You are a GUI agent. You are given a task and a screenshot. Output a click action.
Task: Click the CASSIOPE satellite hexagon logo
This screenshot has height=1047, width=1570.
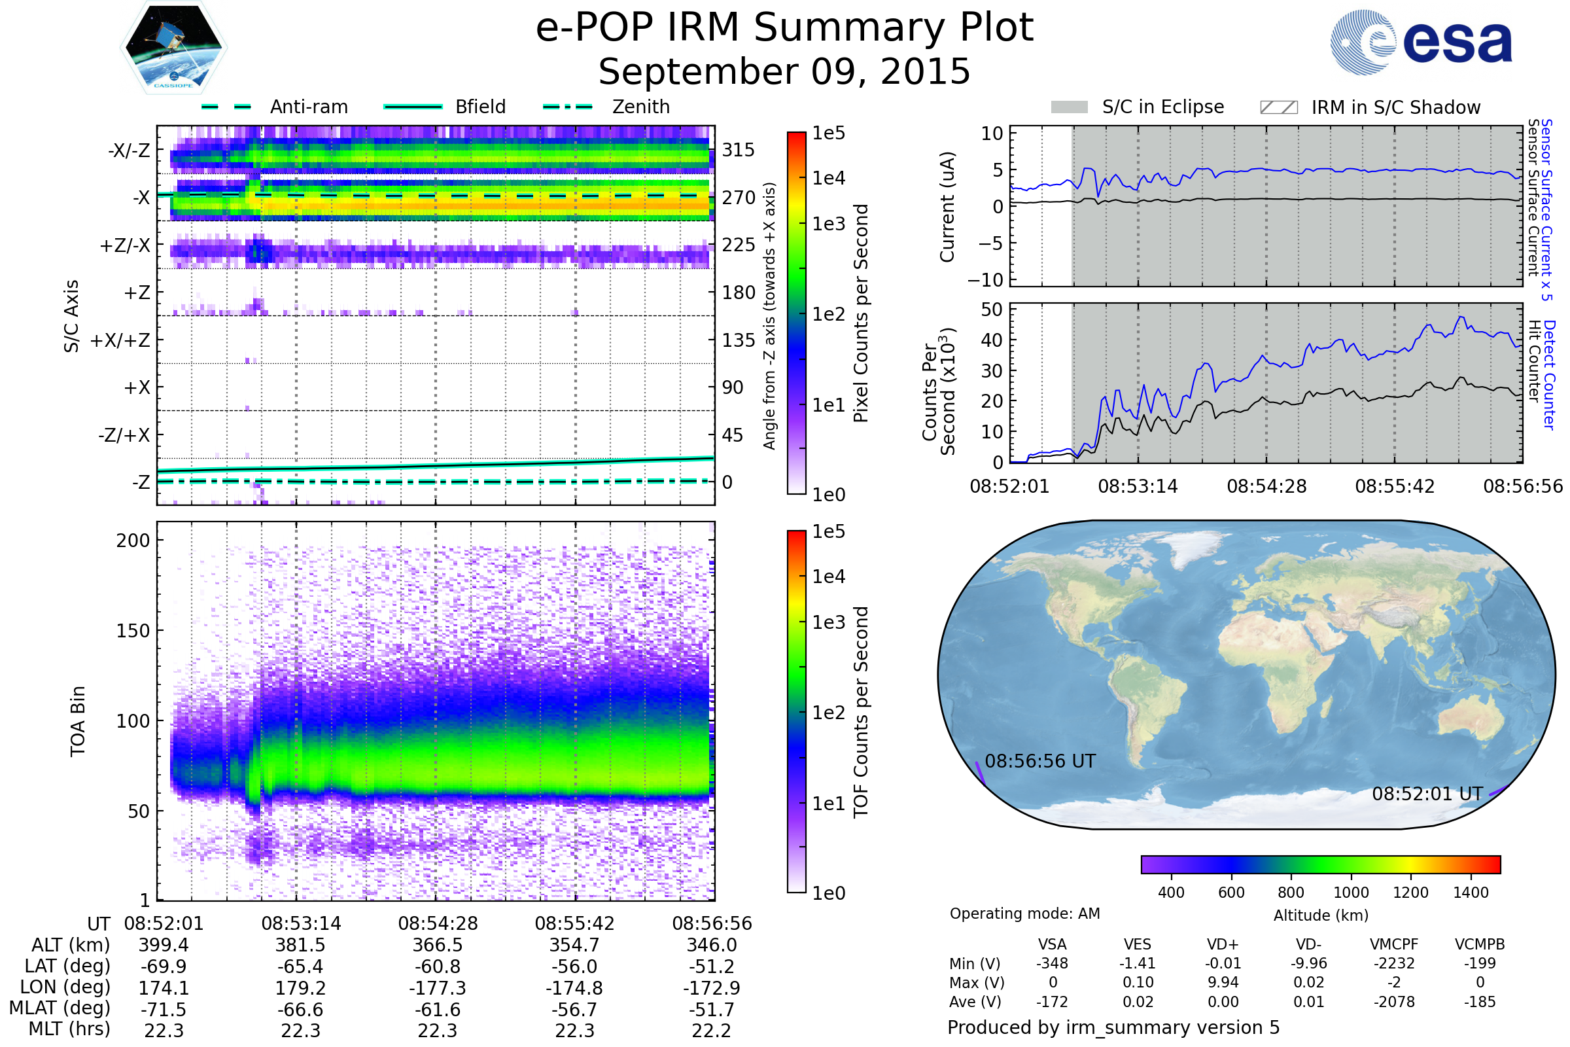click(173, 48)
